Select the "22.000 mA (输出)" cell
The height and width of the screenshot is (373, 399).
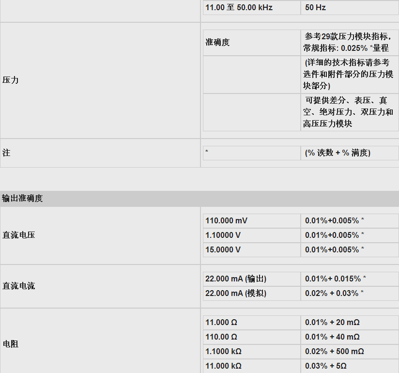coord(236,279)
